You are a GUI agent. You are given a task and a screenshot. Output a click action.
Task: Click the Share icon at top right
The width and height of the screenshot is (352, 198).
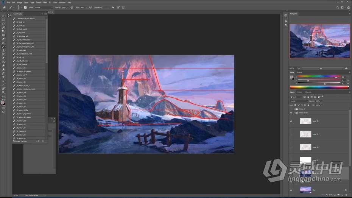(x=349, y=8)
